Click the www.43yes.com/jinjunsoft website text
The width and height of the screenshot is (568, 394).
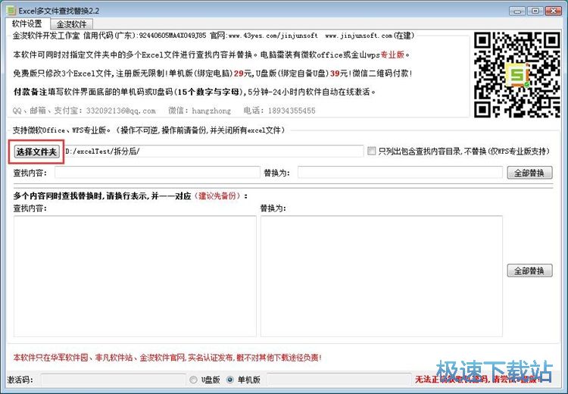pyautogui.click(x=273, y=36)
